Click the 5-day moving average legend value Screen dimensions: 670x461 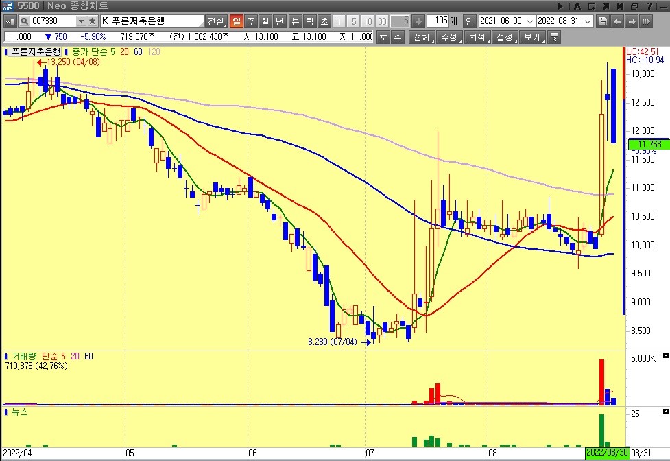pos(112,51)
